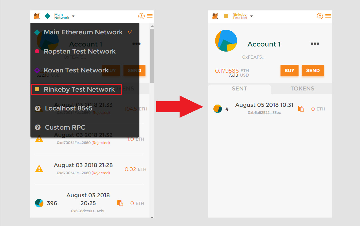Image resolution: width=360 pixels, height=226 pixels.
Task: Open Main Network dropdown arrow
Action: pyautogui.click(x=73, y=16)
